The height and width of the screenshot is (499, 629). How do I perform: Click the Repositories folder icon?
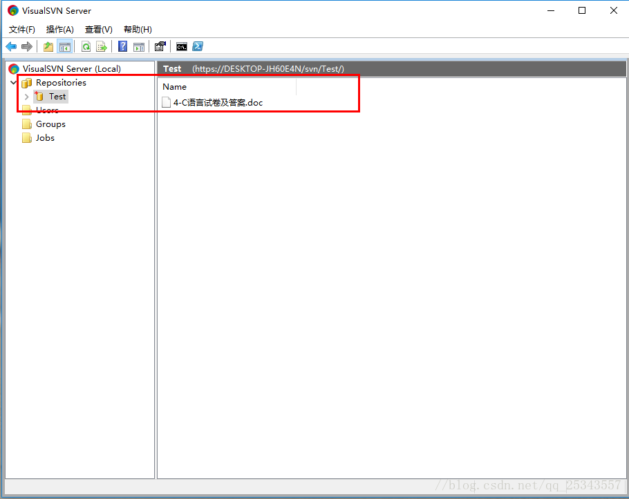[27, 83]
